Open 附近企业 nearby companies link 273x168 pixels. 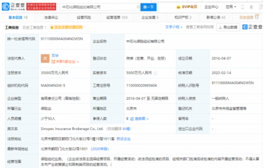click(124, 139)
